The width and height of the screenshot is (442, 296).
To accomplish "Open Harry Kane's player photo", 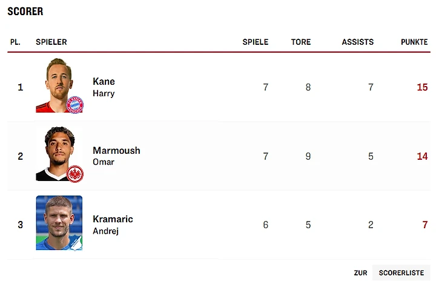I will point(56,85).
